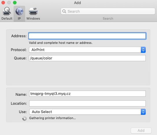Click the Queue: label
This screenshot has height=135, width=157.
[x=20, y=58]
